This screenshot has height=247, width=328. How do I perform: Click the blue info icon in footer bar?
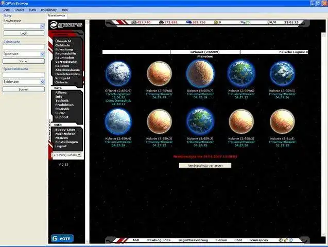coord(290,240)
